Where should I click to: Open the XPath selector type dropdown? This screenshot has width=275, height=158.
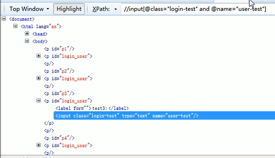click(x=116, y=9)
